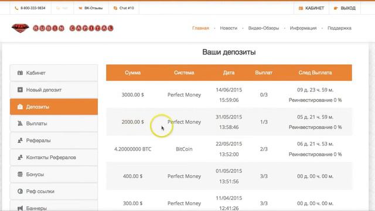Click the 3000.00 $ deposit amount

[x=133, y=95]
